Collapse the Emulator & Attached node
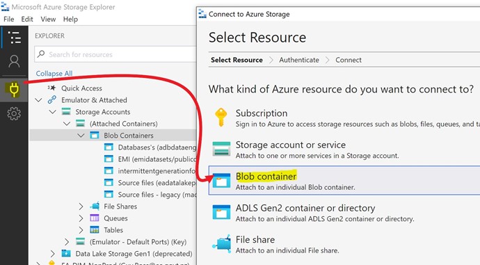Viewport: 480px width, 265px height. (38, 100)
